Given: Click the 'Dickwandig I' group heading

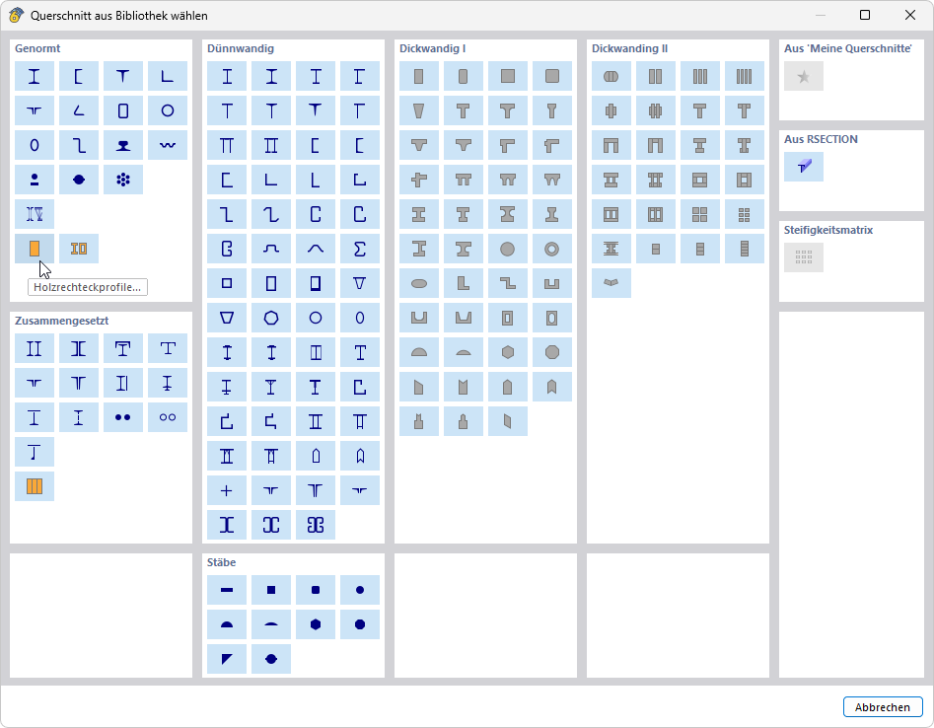Looking at the screenshot, I should pos(432,49).
